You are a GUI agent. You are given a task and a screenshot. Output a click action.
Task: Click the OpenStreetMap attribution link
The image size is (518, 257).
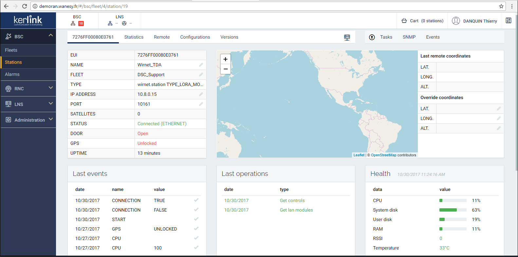tap(383, 155)
